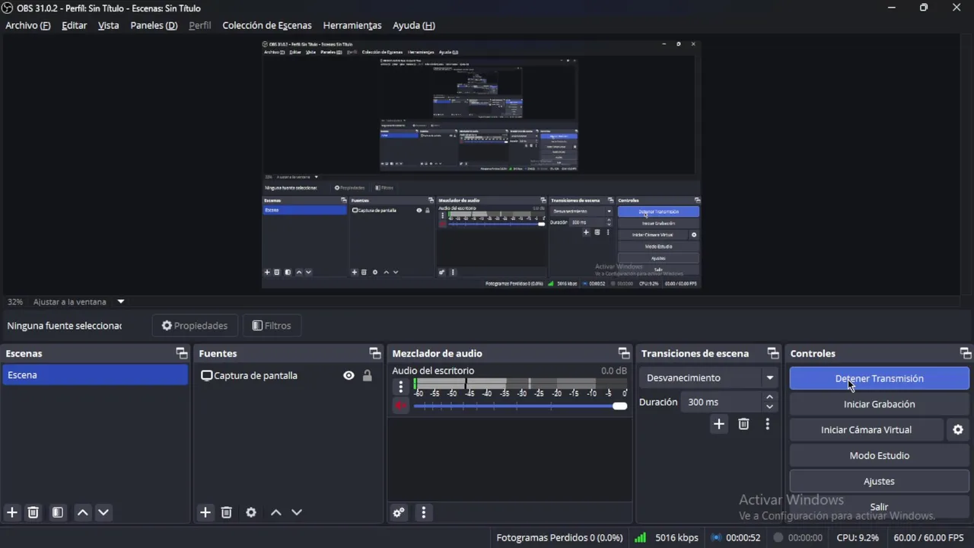Toggle visibility of Captura de pantalla
Image resolution: width=974 pixels, height=548 pixels.
(x=349, y=375)
